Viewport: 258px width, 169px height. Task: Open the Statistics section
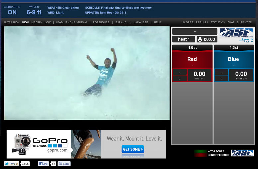(x=217, y=22)
